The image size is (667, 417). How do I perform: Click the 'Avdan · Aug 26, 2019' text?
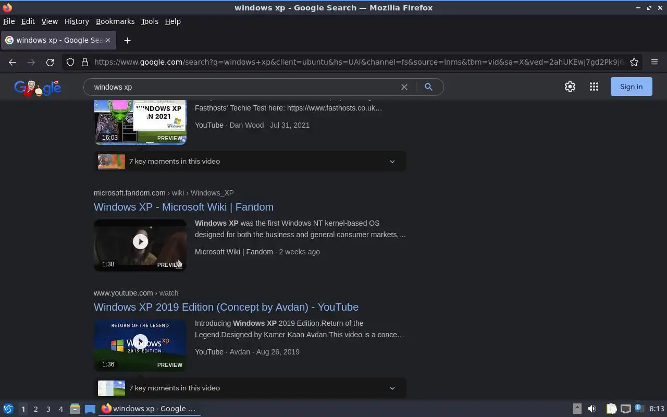265,352
